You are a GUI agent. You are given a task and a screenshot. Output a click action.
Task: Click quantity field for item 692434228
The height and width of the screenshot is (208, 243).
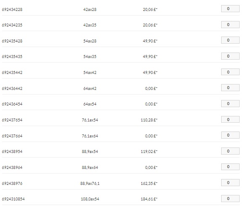coord(230,9)
